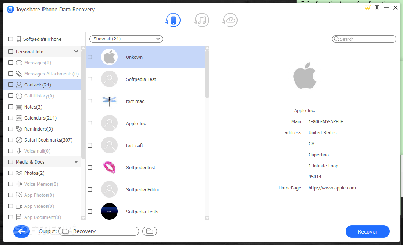Image resolution: width=403 pixels, height=245 pixels.
Task: Click the Recovery output path field
Action: 99,231
